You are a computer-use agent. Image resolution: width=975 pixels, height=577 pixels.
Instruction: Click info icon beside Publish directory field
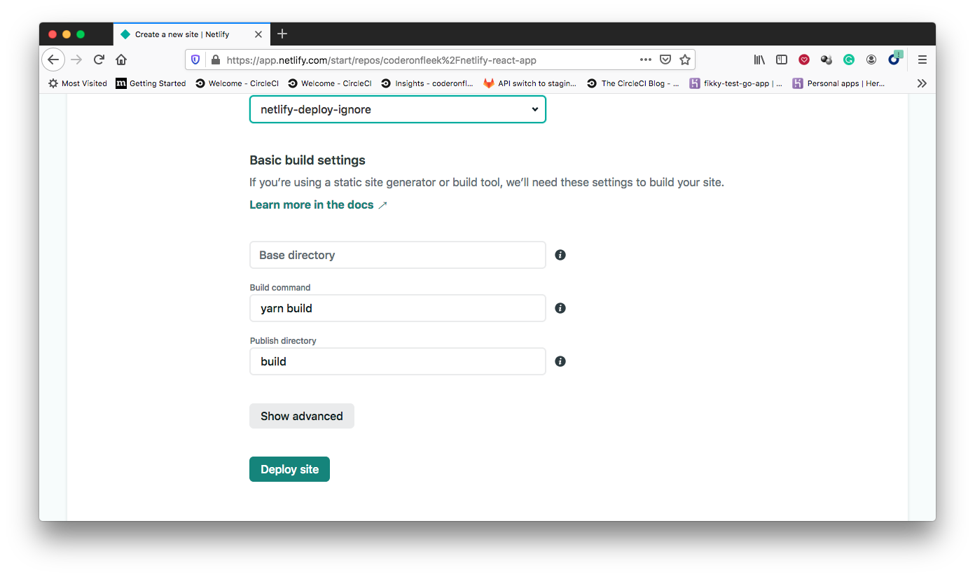pos(560,361)
